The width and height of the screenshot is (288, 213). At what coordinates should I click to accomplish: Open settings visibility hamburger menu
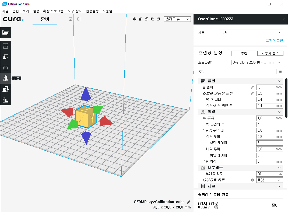[x=280, y=72]
